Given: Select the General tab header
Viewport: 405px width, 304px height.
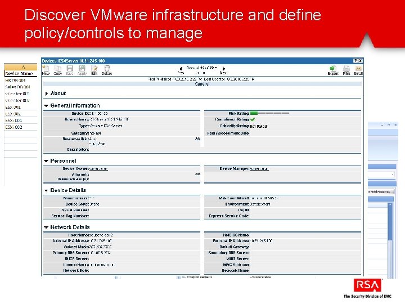Looking at the screenshot, I should pyautogui.click(x=202, y=84).
